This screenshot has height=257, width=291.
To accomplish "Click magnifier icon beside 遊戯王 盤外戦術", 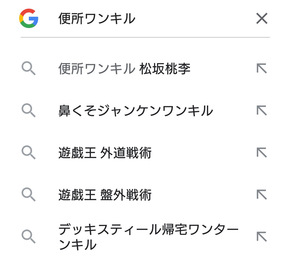I will tap(28, 195).
